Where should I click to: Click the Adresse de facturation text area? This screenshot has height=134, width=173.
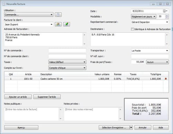click(x=44, y=39)
